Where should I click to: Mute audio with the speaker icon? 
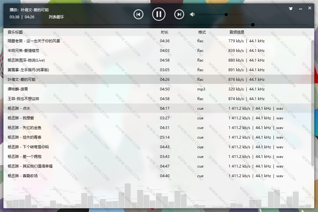tap(192, 14)
